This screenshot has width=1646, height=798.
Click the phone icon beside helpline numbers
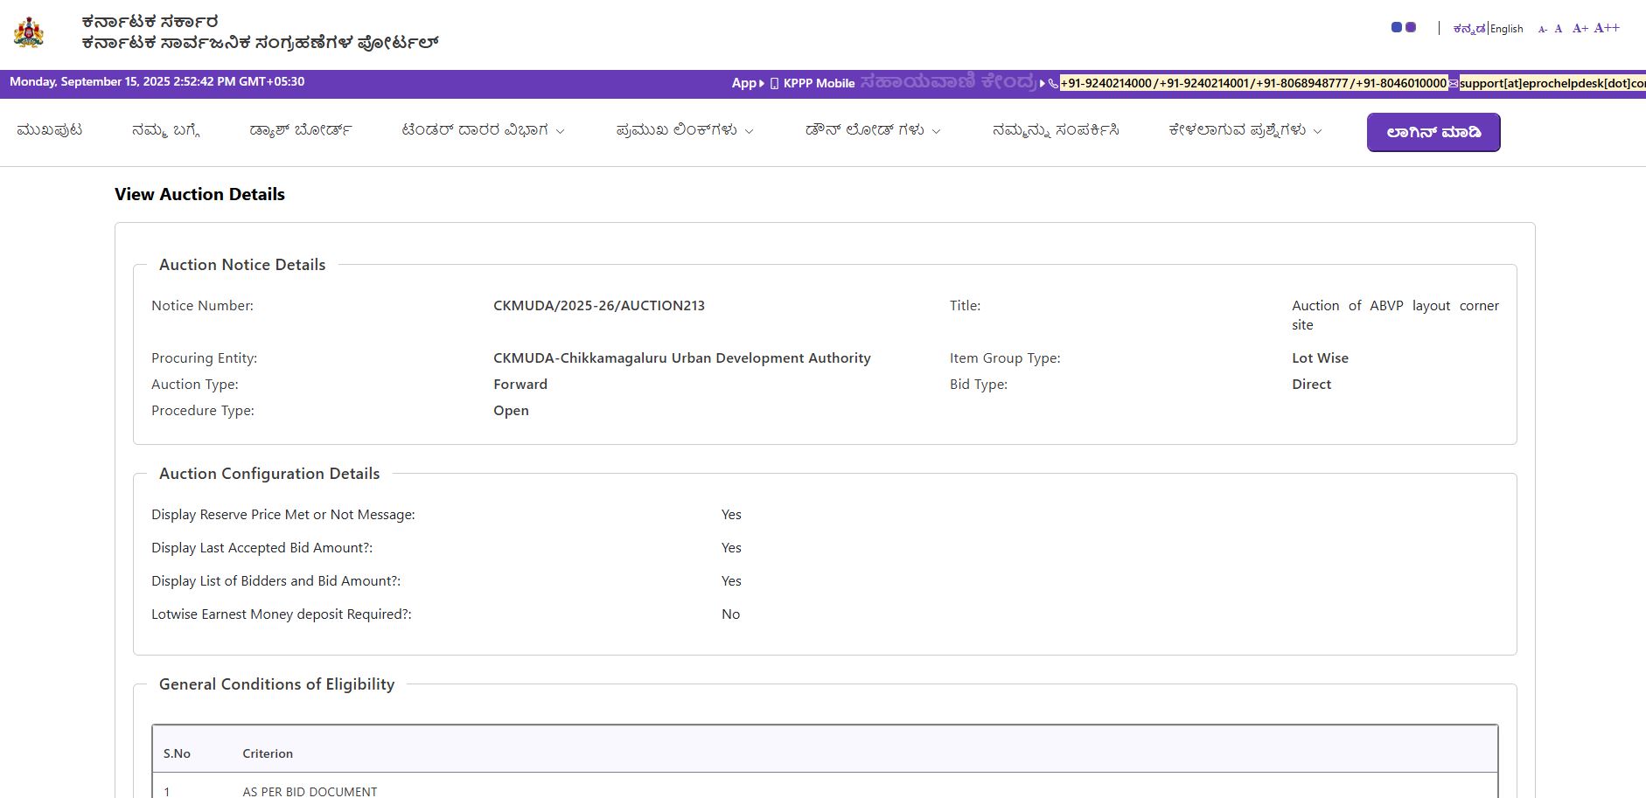[x=1053, y=83]
